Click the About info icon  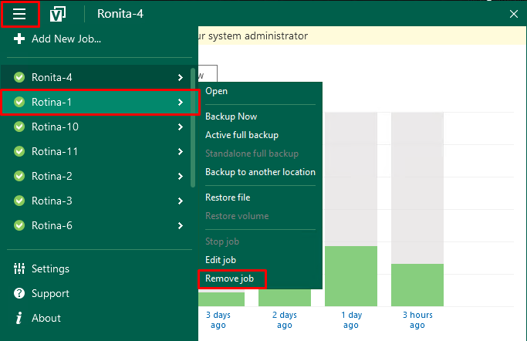point(19,318)
